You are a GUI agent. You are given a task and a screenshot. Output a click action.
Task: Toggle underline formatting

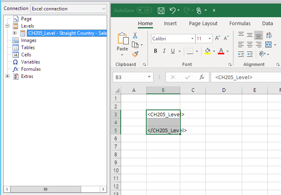(173, 51)
